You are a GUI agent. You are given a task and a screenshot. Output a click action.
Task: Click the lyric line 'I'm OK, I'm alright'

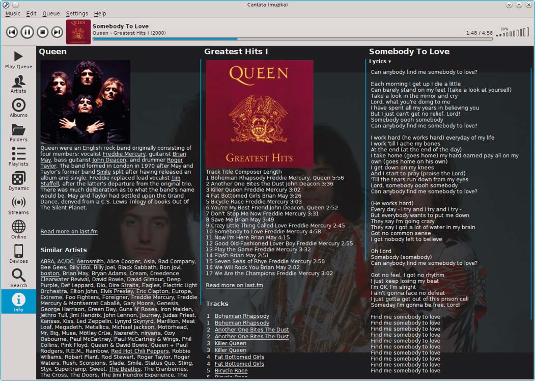(393, 287)
